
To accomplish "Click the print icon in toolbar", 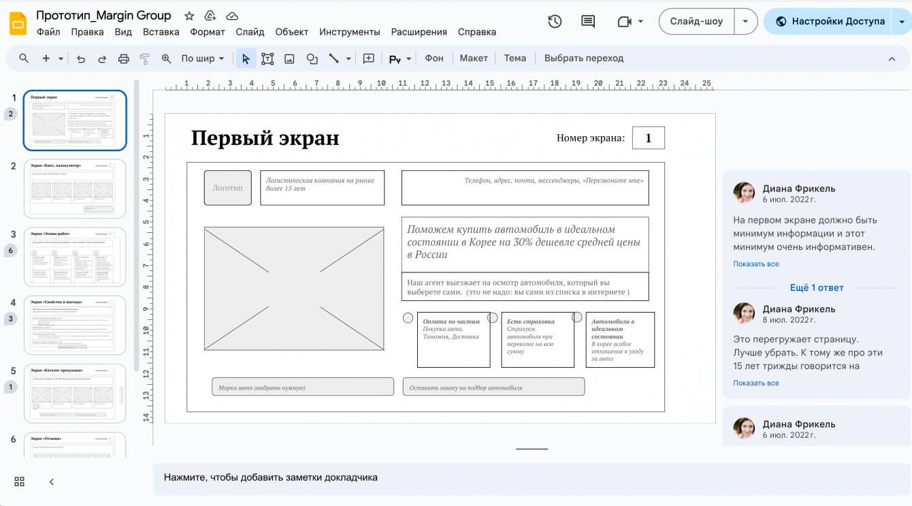I will point(123,59).
